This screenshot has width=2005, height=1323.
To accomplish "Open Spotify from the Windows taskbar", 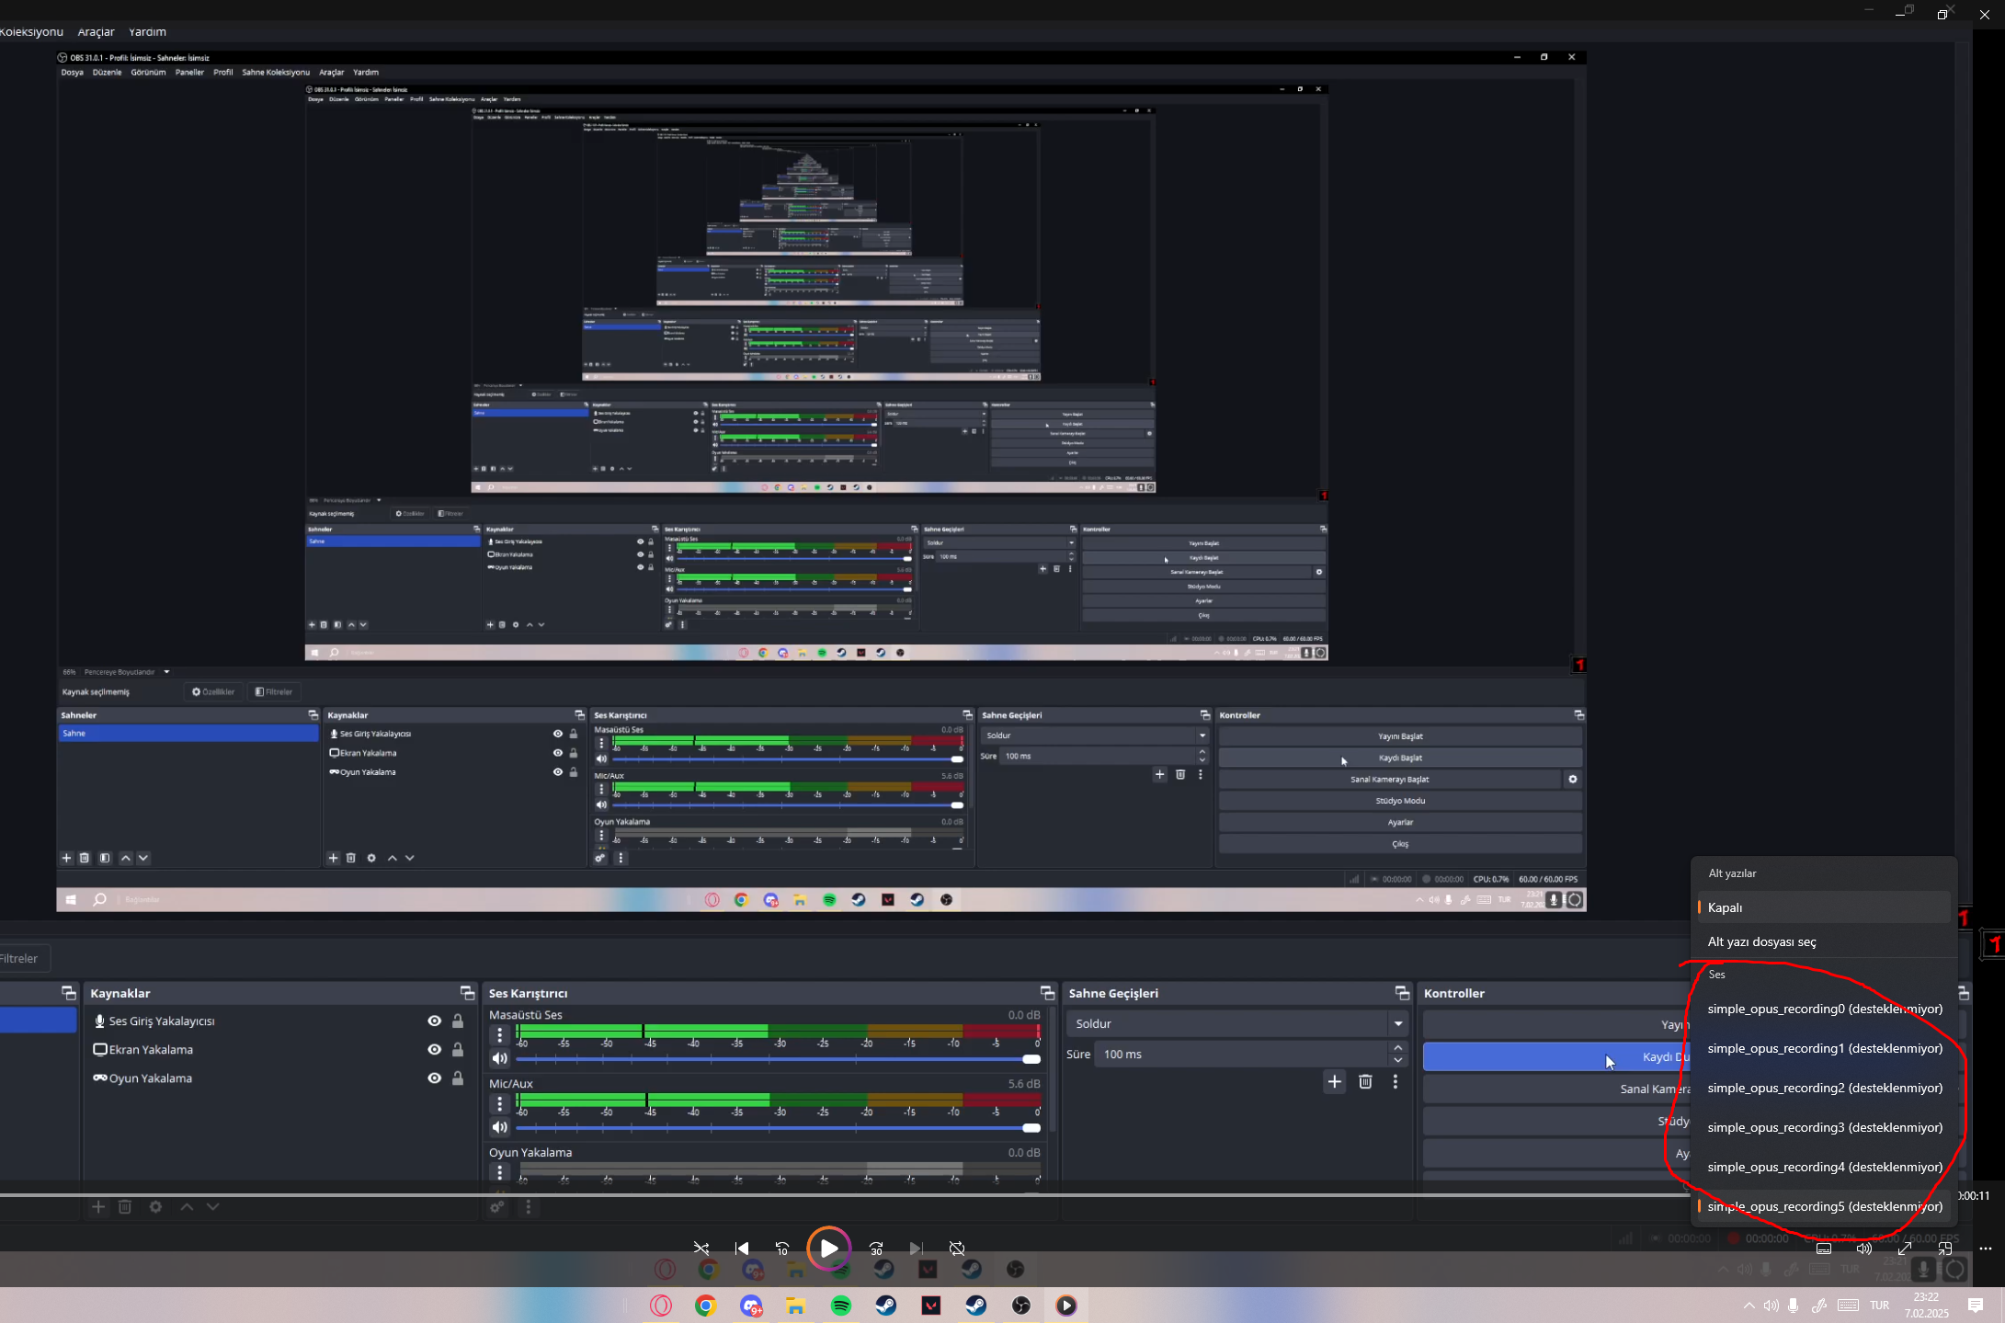I will coord(840,1306).
